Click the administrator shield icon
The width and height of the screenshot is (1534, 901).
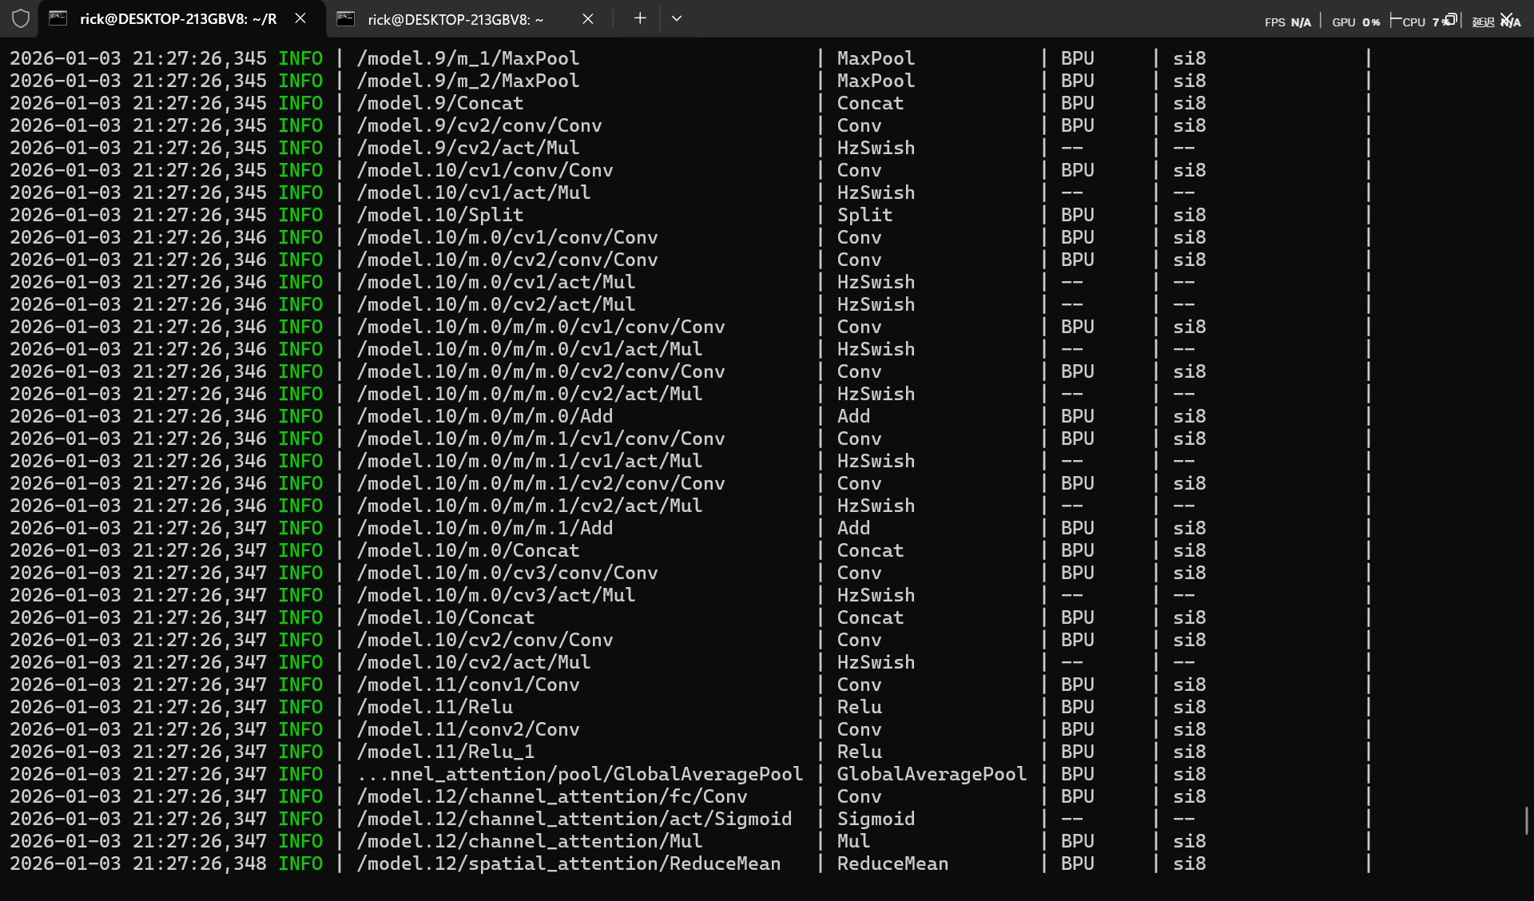pos(21,18)
